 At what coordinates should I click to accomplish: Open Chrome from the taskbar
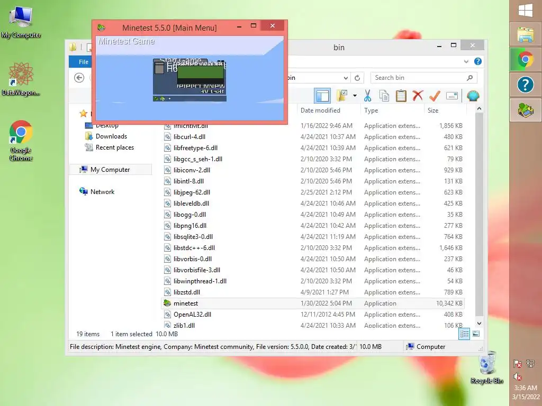coord(526,60)
